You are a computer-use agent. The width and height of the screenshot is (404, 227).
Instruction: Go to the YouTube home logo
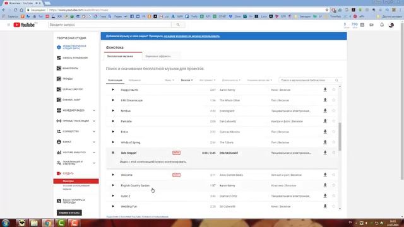tap(24, 25)
